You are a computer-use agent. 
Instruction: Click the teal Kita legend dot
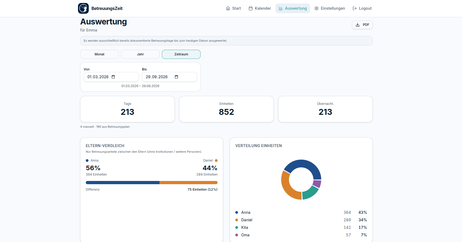click(237, 227)
